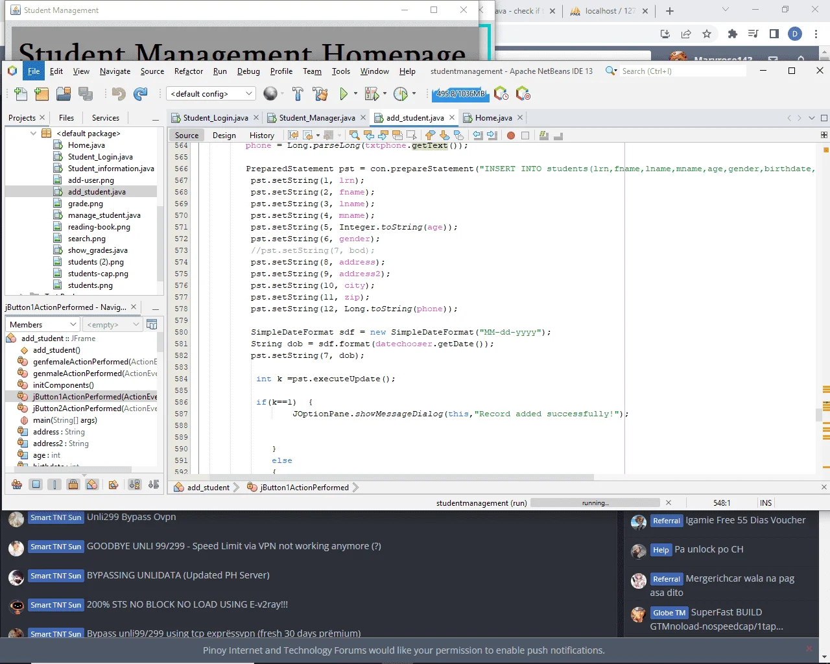Click the Redo arrow in the toolbar
Screen dimensions: 830x664
[x=140, y=94]
